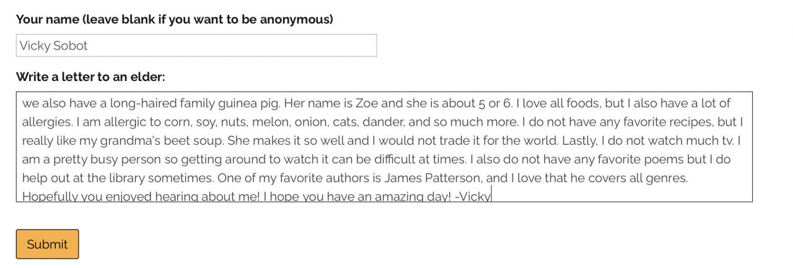Viewport: 793px width, 268px height.
Task: Click the Submit button
Action: pos(47,244)
